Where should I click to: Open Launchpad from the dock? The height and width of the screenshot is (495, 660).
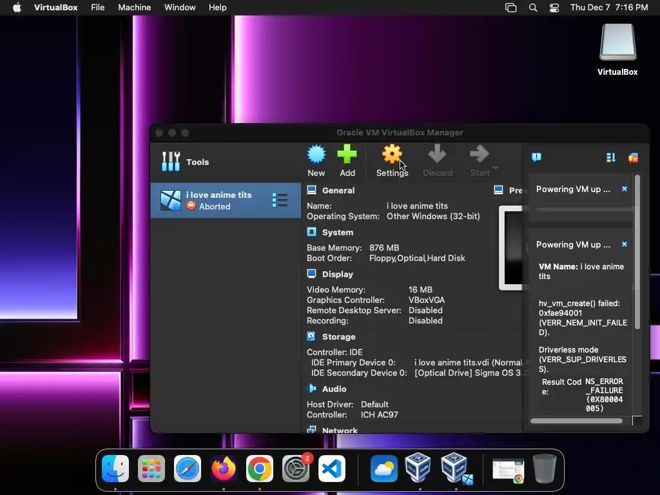pos(151,469)
